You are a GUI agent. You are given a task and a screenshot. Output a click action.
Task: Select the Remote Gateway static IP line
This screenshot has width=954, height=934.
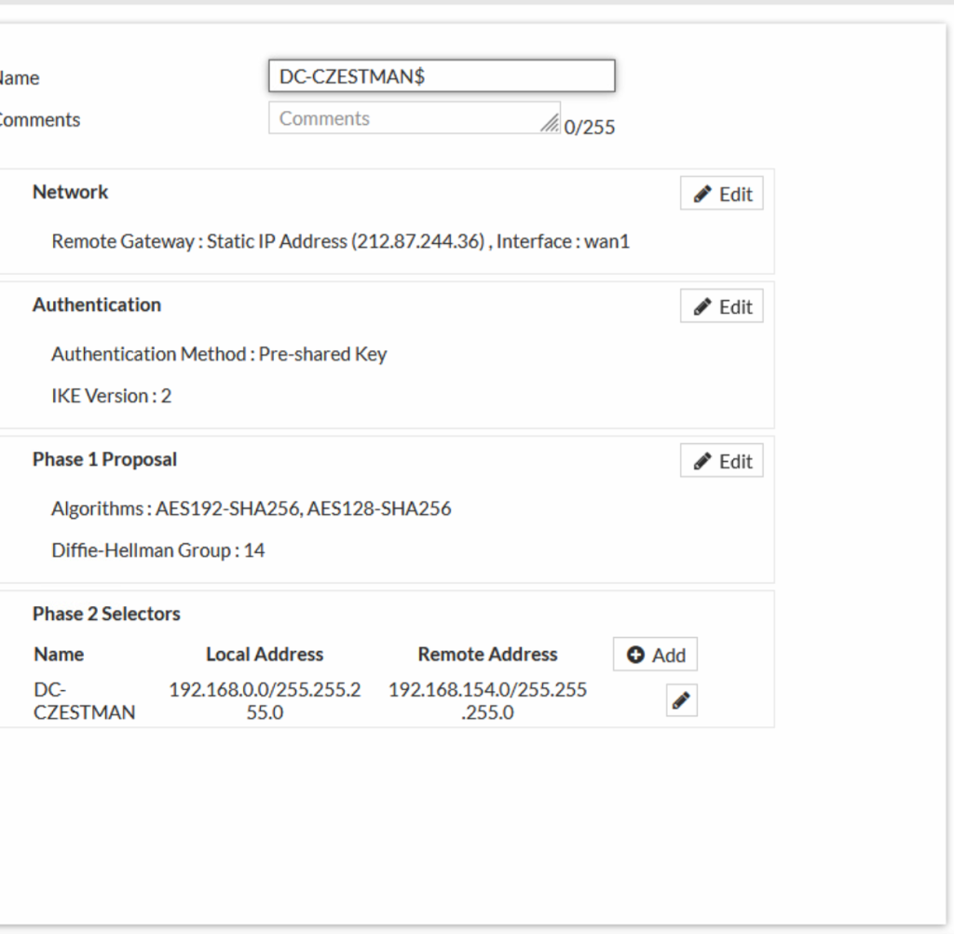click(340, 241)
